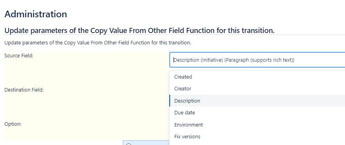Click the Administration page heading

[x=36, y=14]
